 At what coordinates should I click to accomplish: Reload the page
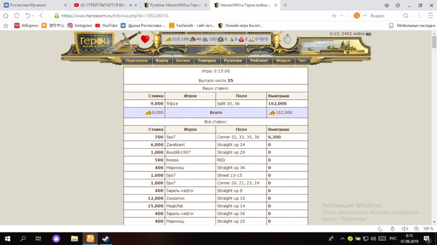tap(17, 15)
